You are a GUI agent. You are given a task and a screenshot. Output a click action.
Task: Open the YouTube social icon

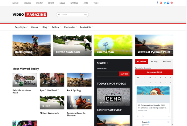[x=161, y=3]
